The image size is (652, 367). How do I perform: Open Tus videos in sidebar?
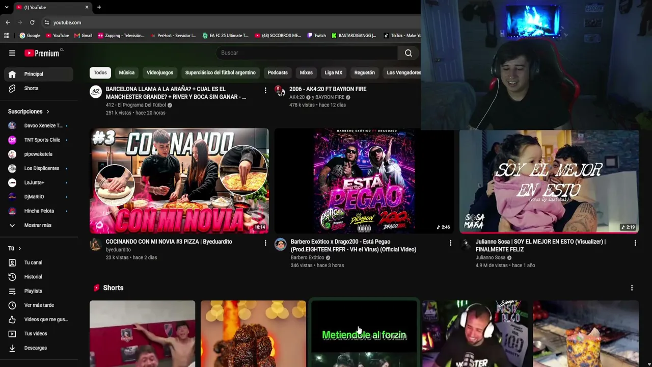coord(39,334)
